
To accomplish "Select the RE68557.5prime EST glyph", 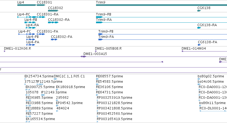I will pos(97,79).
